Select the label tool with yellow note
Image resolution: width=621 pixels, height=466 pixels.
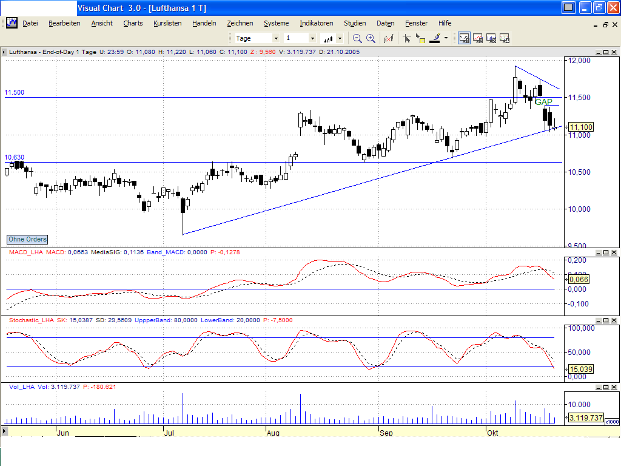[420, 38]
